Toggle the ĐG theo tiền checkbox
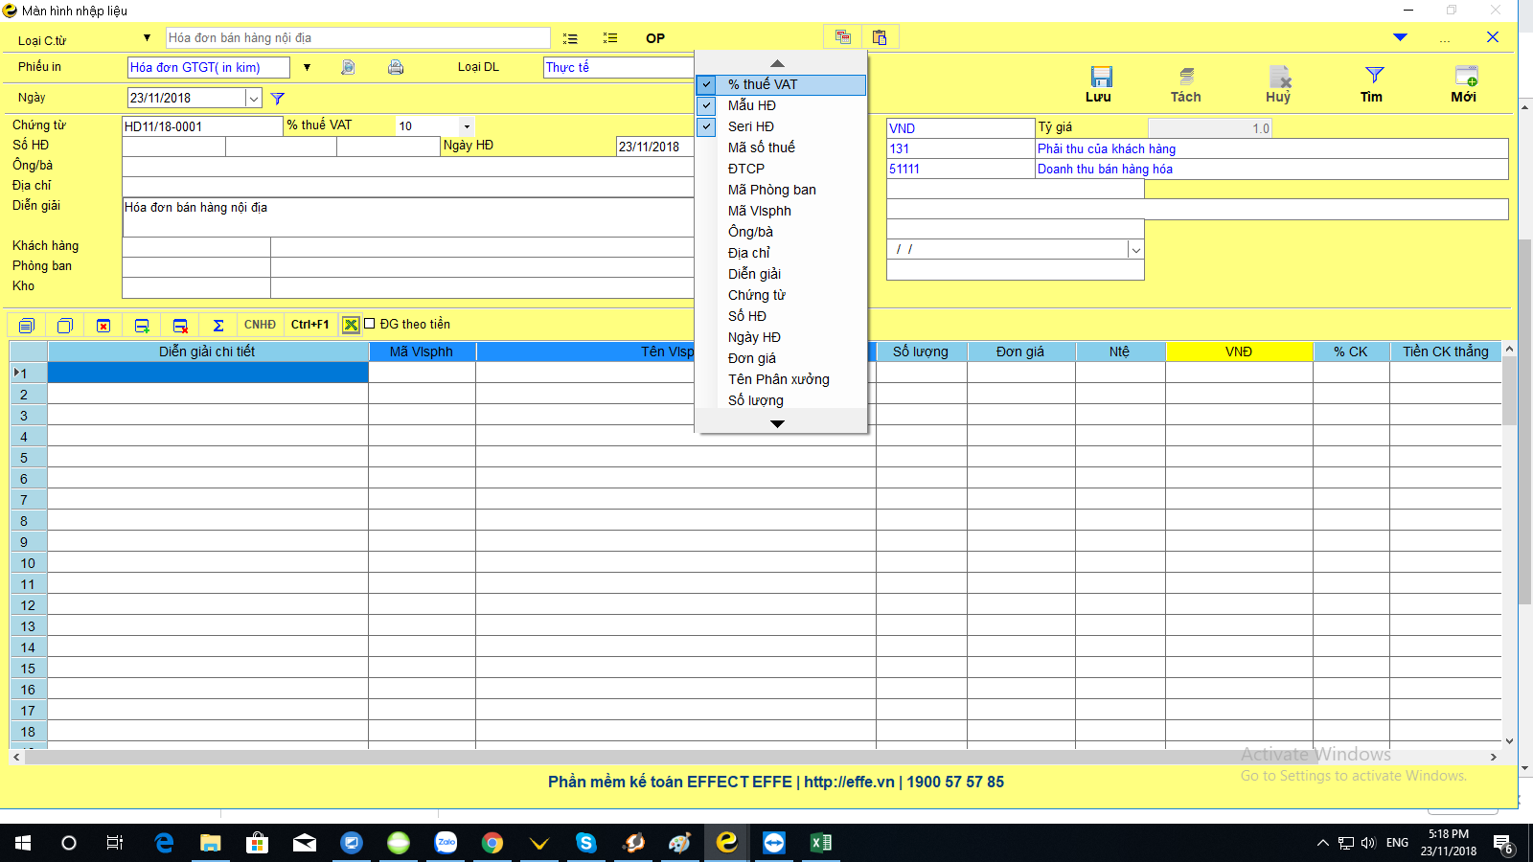 370,324
